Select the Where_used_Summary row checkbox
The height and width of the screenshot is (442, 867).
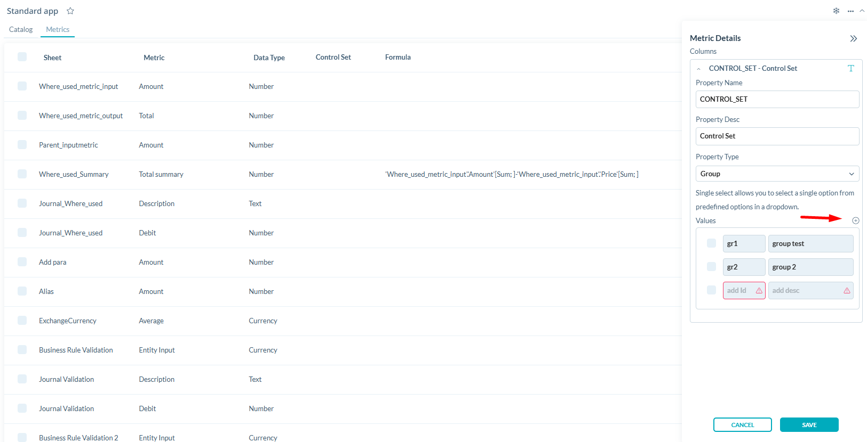(22, 174)
